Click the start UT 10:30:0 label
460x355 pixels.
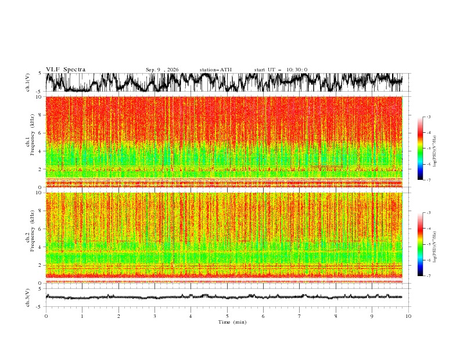pos(281,70)
